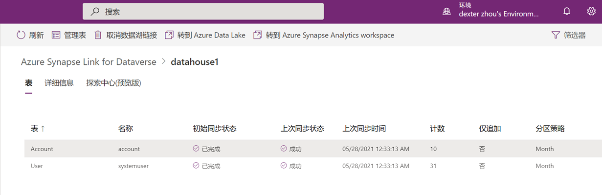Click in the 搜索 search field

point(203,12)
